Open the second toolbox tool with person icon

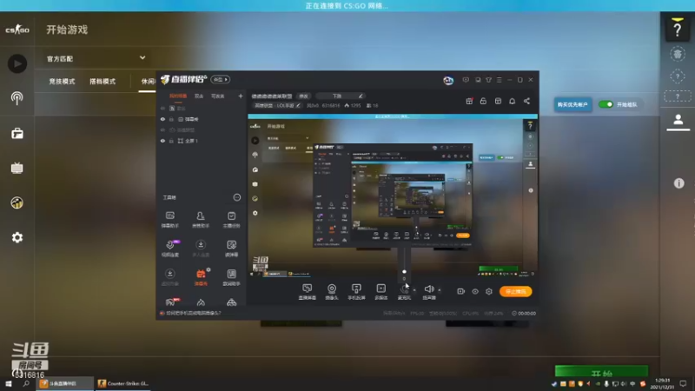click(201, 219)
